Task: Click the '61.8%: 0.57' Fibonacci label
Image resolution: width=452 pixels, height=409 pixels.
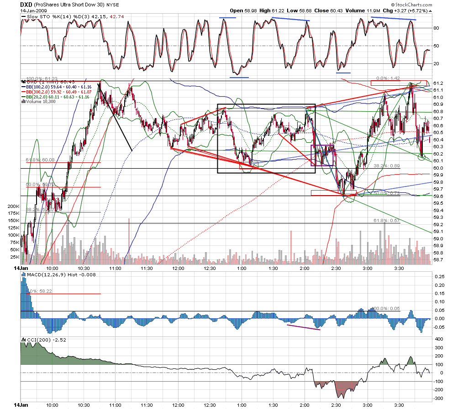Action: (x=387, y=221)
